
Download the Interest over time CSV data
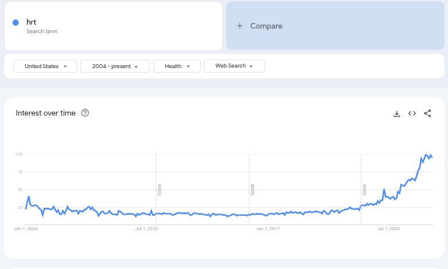(x=396, y=114)
